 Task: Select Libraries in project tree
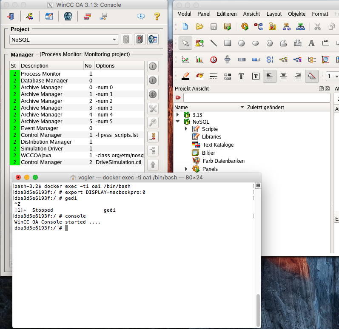click(211, 136)
